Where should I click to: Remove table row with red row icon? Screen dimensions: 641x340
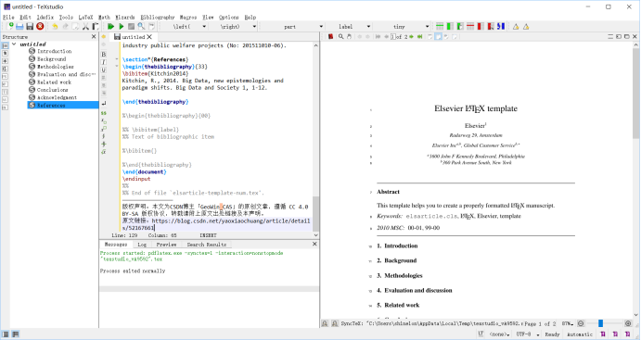click(x=470, y=27)
